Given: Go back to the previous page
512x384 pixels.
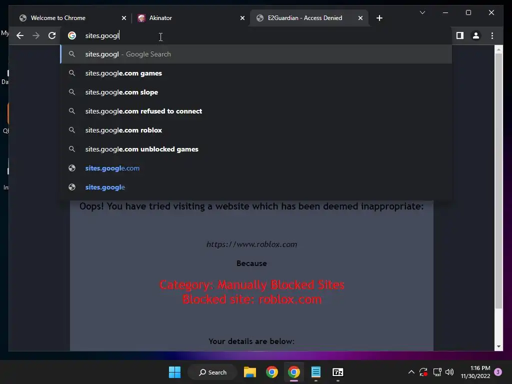Looking at the screenshot, I should (20, 35).
